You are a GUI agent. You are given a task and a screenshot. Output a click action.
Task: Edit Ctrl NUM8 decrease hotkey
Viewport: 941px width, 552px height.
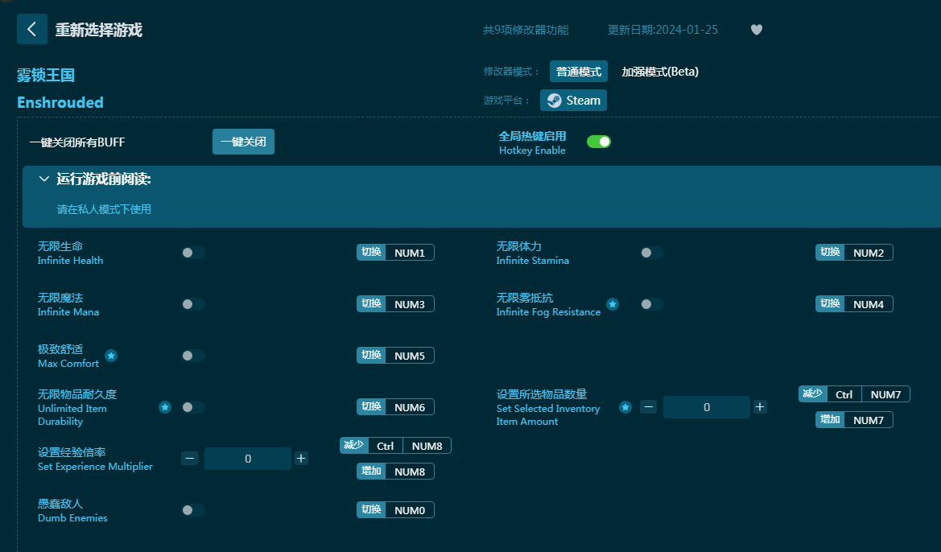tap(395, 446)
